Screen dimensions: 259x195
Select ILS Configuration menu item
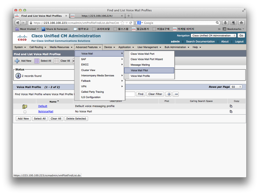click(99, 97)
